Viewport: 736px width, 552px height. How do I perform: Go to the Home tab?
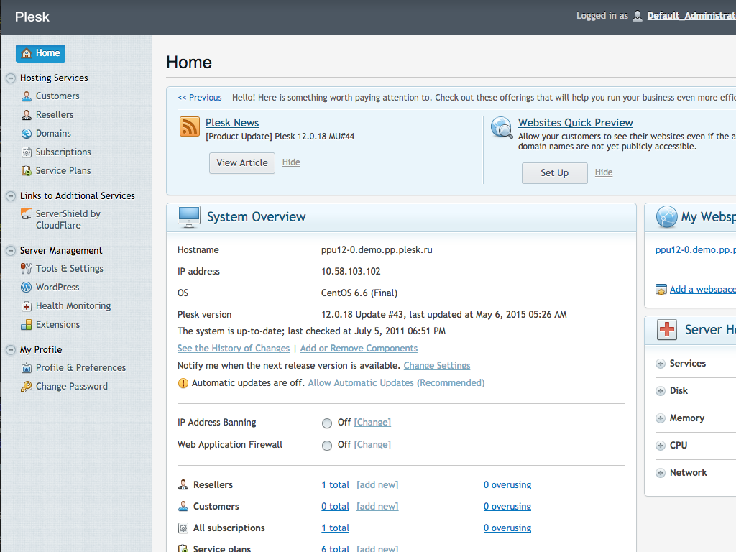pos(41,53)
